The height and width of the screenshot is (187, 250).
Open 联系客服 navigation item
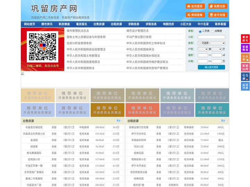(220, 24)
